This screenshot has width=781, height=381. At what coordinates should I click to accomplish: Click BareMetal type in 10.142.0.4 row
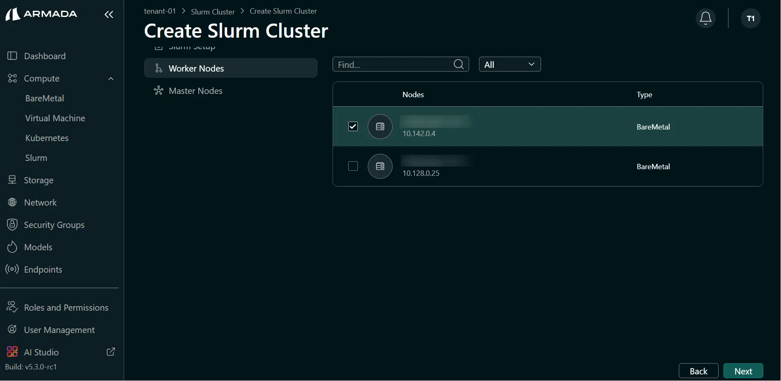click(653, 127)
